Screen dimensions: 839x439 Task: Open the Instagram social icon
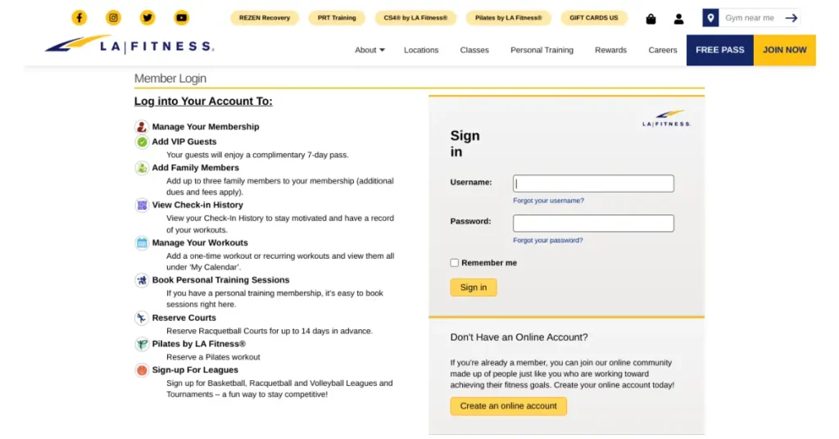[x=113, y=18]
